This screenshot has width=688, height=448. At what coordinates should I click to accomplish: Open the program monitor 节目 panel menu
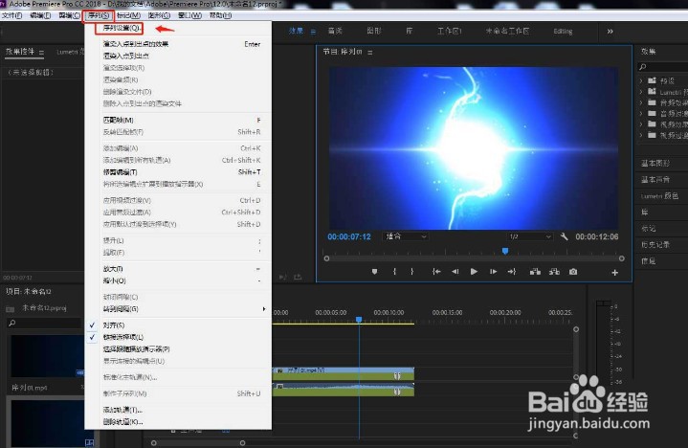pos(370,53)
